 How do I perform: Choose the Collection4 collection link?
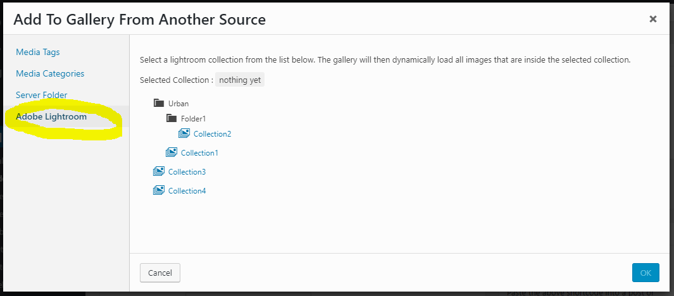(187, 191)
